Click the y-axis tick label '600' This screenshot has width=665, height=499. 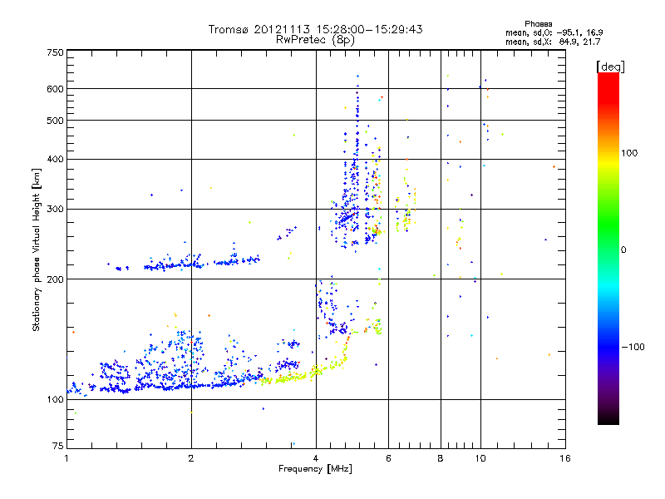point(55,89)
